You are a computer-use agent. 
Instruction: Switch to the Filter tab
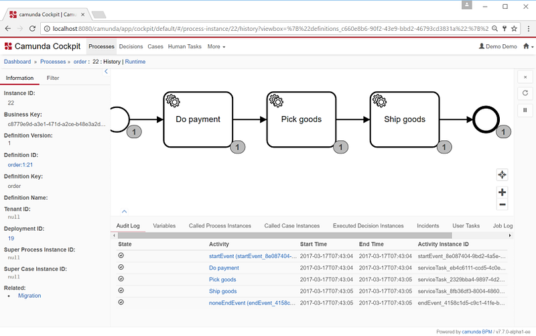coord(53,78)
